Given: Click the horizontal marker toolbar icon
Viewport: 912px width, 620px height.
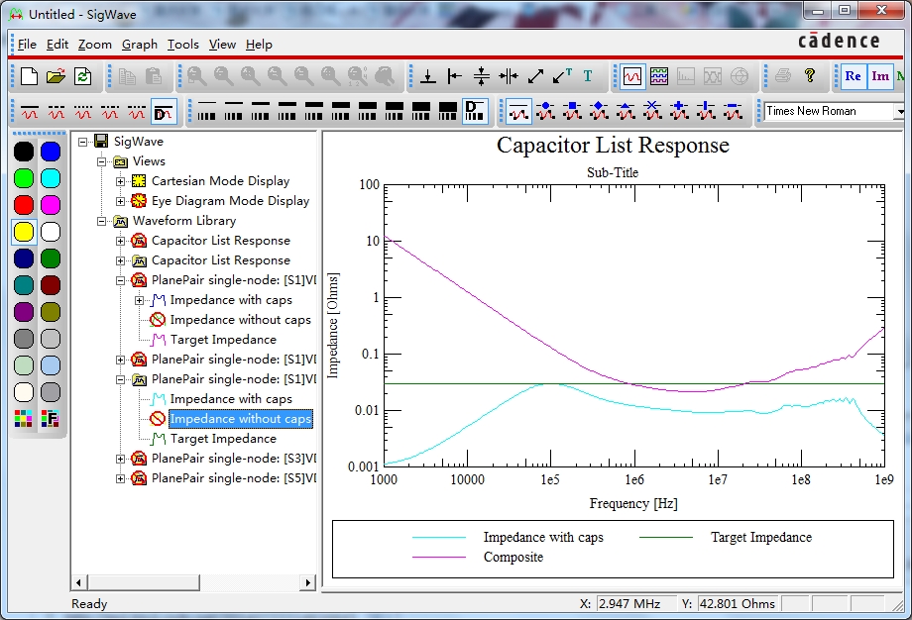Looking at the screenshot, I should pos(455,76).
